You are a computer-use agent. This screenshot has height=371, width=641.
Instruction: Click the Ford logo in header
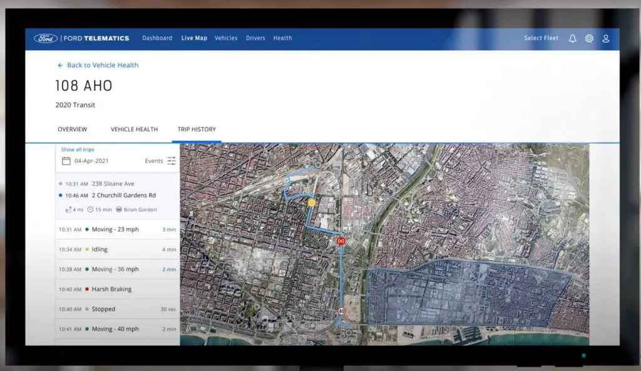pos(45,38)
